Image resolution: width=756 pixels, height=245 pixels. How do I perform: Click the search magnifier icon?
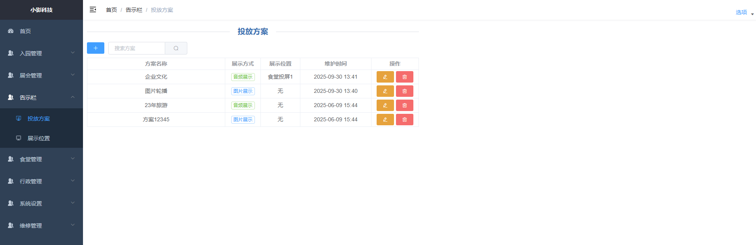(x=176, y=48)
